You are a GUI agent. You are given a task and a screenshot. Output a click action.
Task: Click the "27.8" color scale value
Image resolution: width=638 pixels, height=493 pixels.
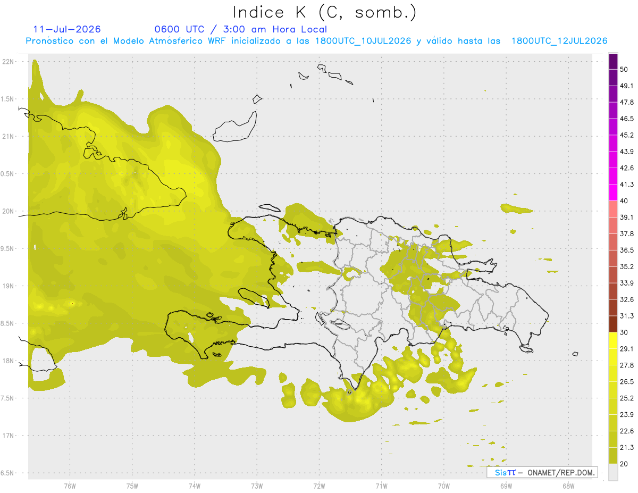point(627,365)
